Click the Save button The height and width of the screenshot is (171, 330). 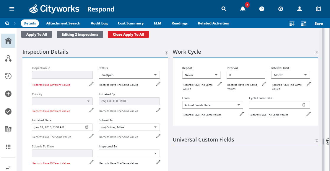318,24
